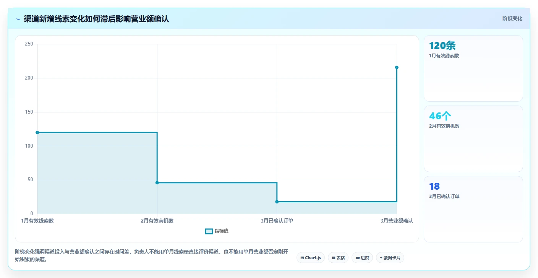The height and width of the screenshot is (278, 538).
Task: Click x-axis label 3月已确认订单
Action: tap(277, 221)
